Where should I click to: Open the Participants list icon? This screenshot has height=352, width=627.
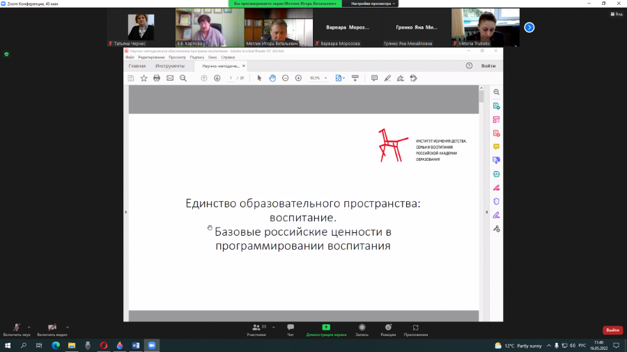(256, 327)
